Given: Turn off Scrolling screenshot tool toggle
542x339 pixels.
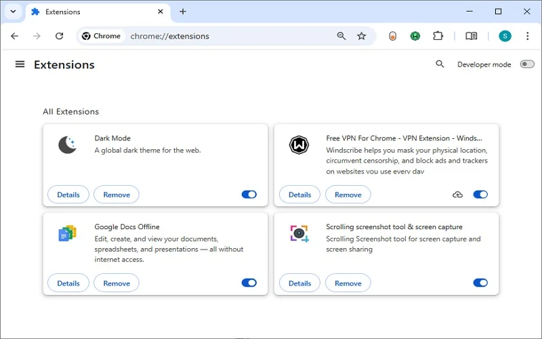Looking at the screenshot, I should (480, 283).
